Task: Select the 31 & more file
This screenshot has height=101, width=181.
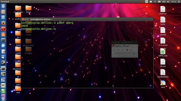Action: point(163,42)
